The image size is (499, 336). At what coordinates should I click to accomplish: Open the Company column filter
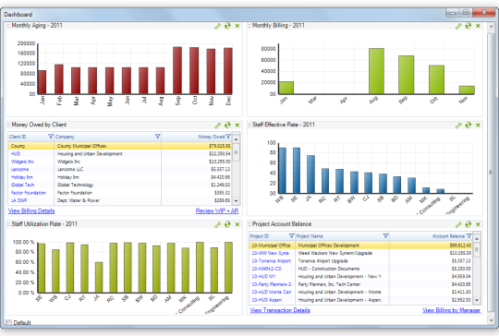(x=157, y=137)
